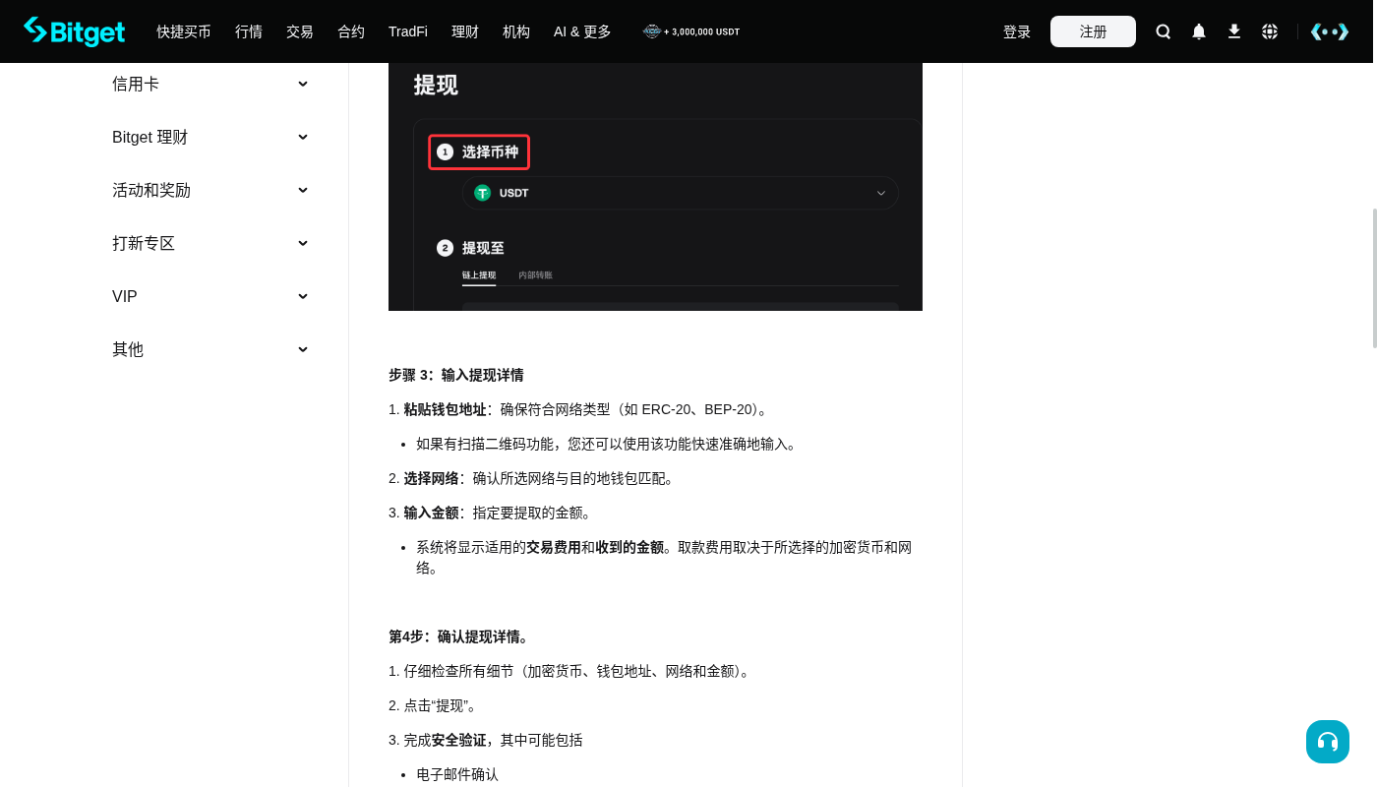Open the 快捷买币 navigation item
Image resolution: width=1377 pixels, height=787 pixels.
click(184, 31)
